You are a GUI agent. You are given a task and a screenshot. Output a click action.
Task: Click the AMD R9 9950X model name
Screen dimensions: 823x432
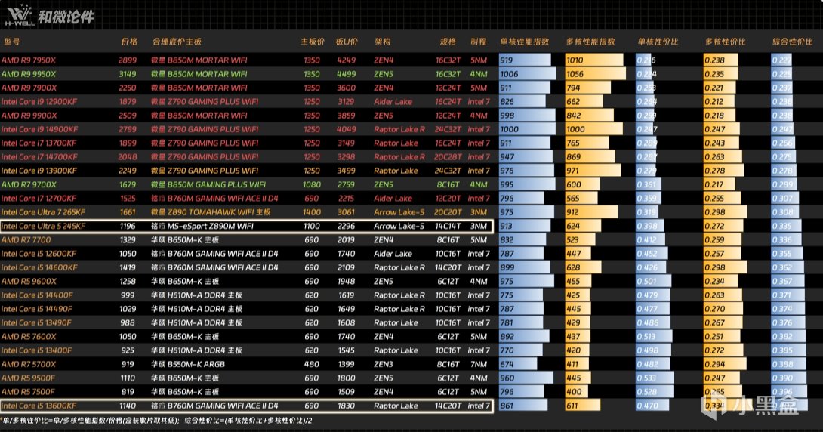pos(29,74)
